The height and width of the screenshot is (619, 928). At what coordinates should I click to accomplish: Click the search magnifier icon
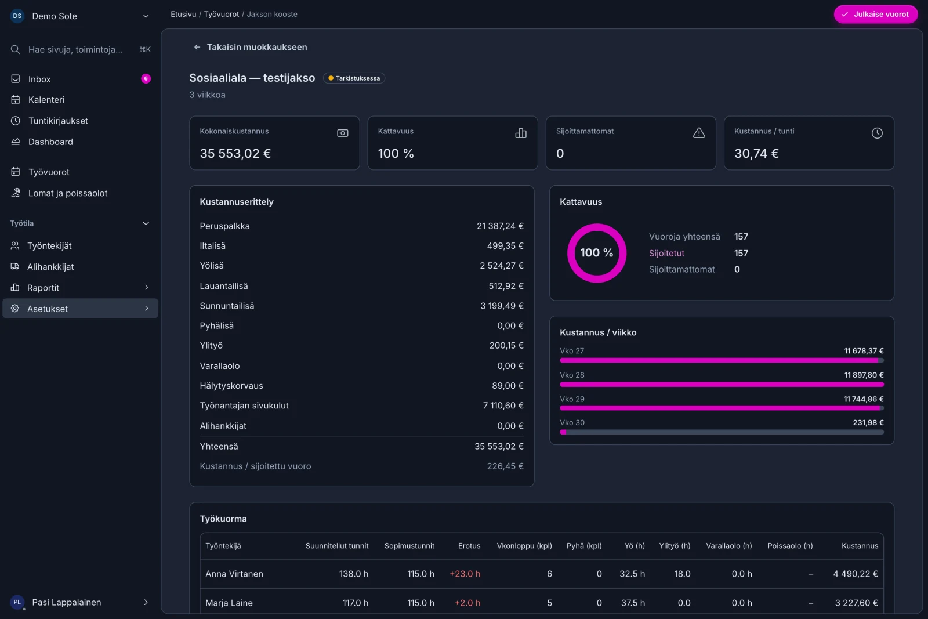[16, 50]
